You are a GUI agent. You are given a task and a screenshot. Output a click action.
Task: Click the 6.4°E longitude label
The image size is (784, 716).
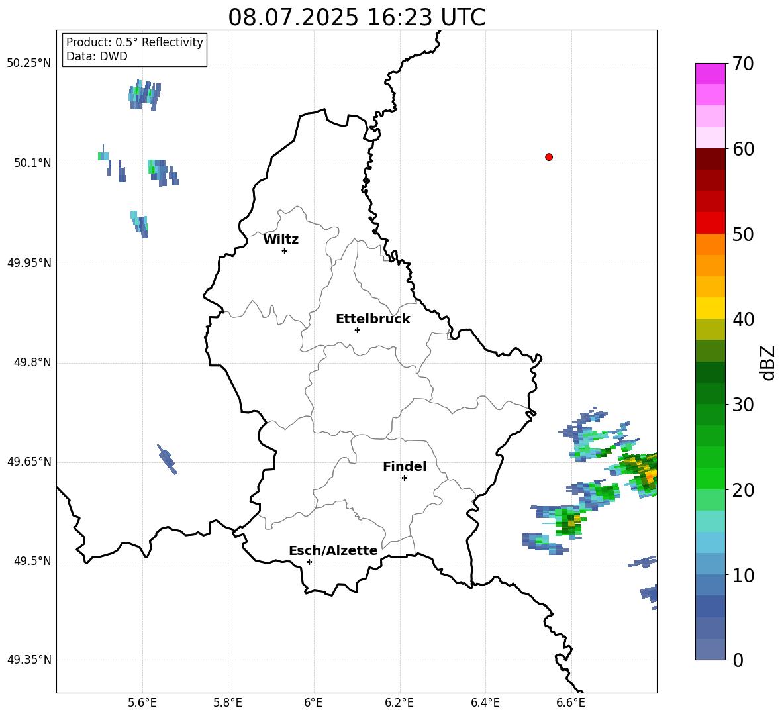(x=485, y=703)
